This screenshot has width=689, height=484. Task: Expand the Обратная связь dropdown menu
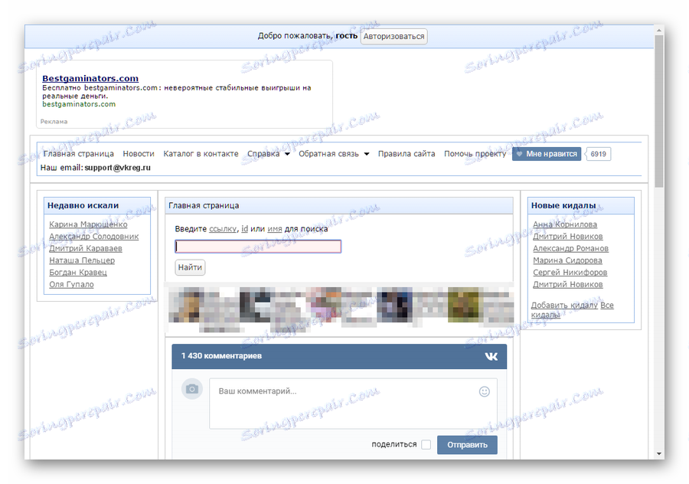click(x=334, y=154)
